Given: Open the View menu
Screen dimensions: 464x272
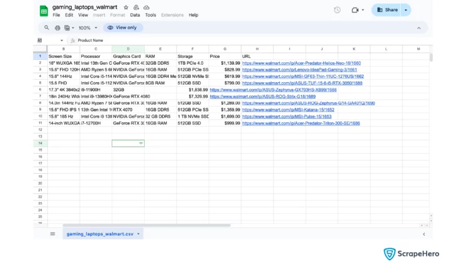Looking at the screenshot, I should pyautogui.click(x=83, y=15).
